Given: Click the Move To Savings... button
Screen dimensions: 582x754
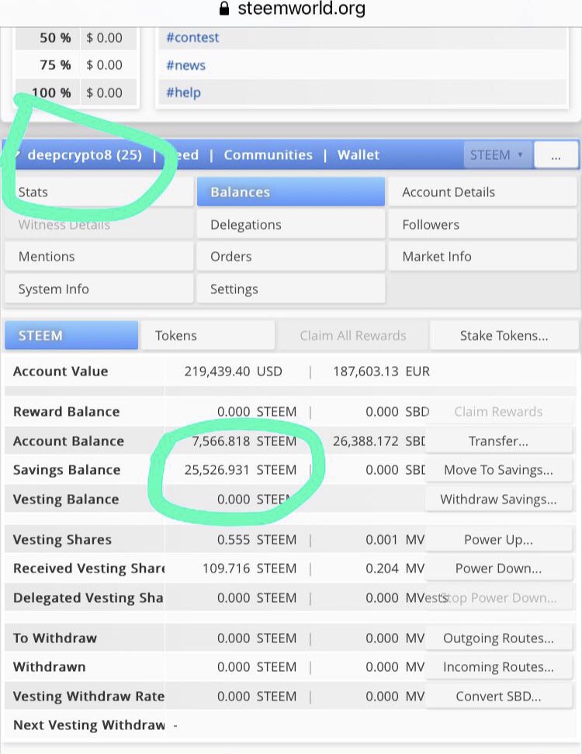Looking at the screenshot, I should click(498, 470).
